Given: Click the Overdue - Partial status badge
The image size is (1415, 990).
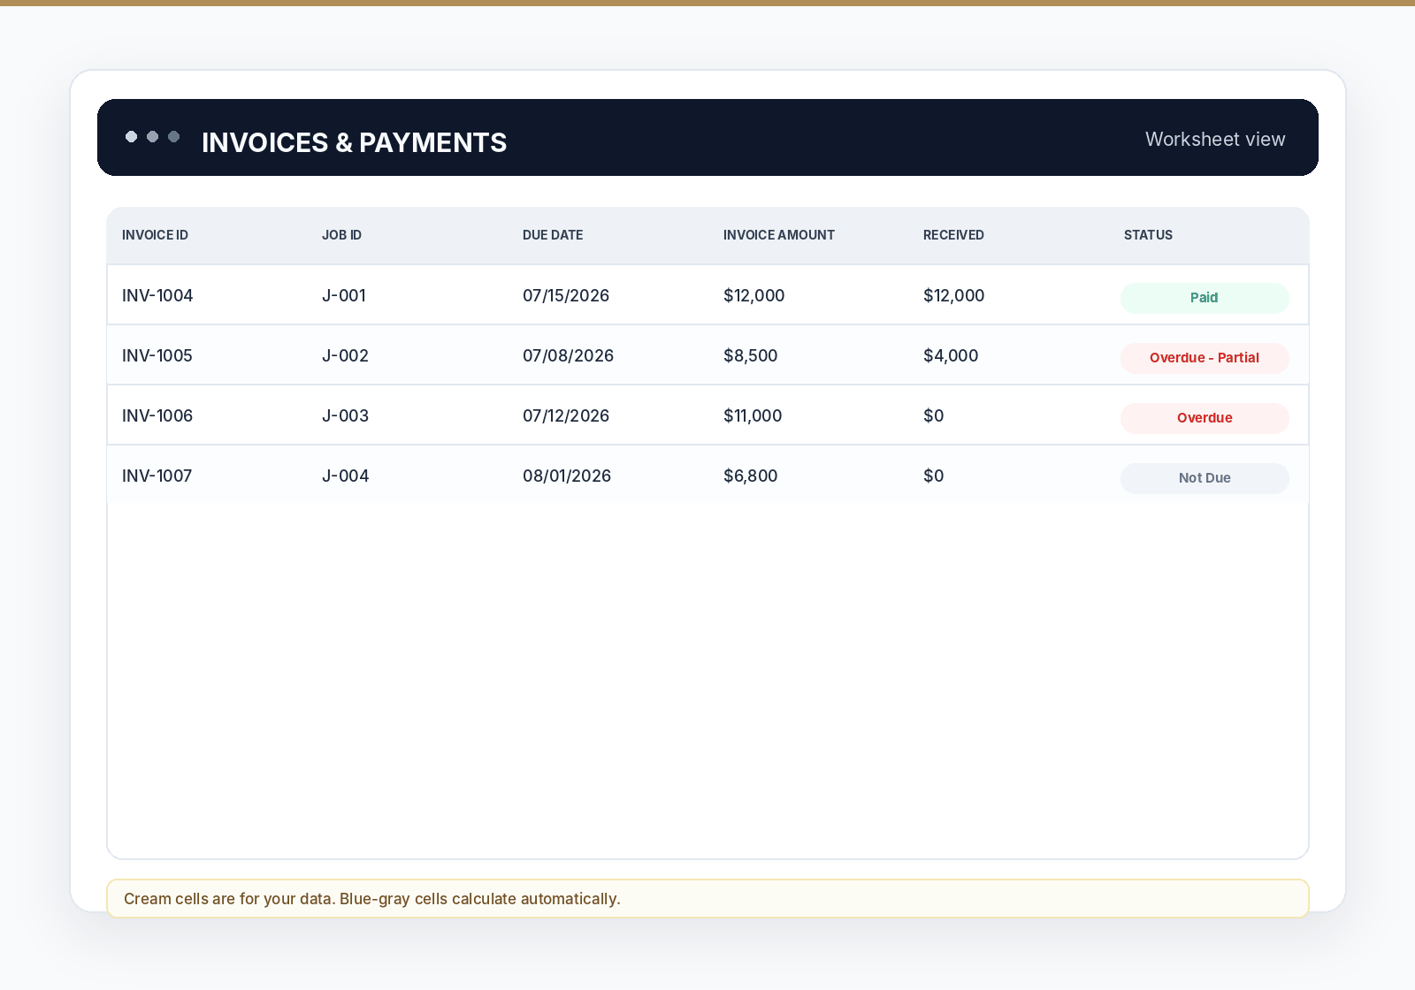Looking at the screenshot, I should 1205,358.
